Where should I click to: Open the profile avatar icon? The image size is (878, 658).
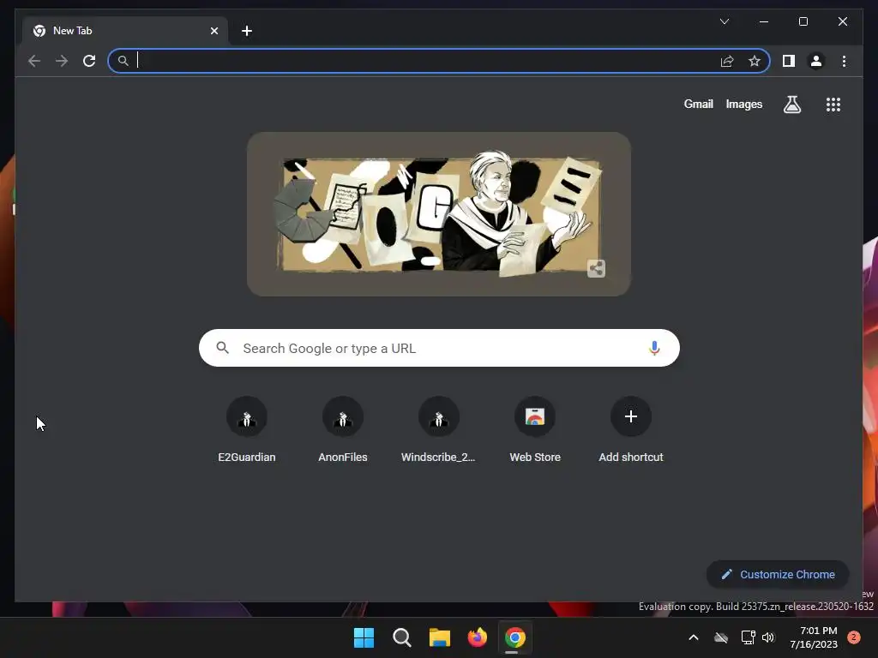[816, 61]
